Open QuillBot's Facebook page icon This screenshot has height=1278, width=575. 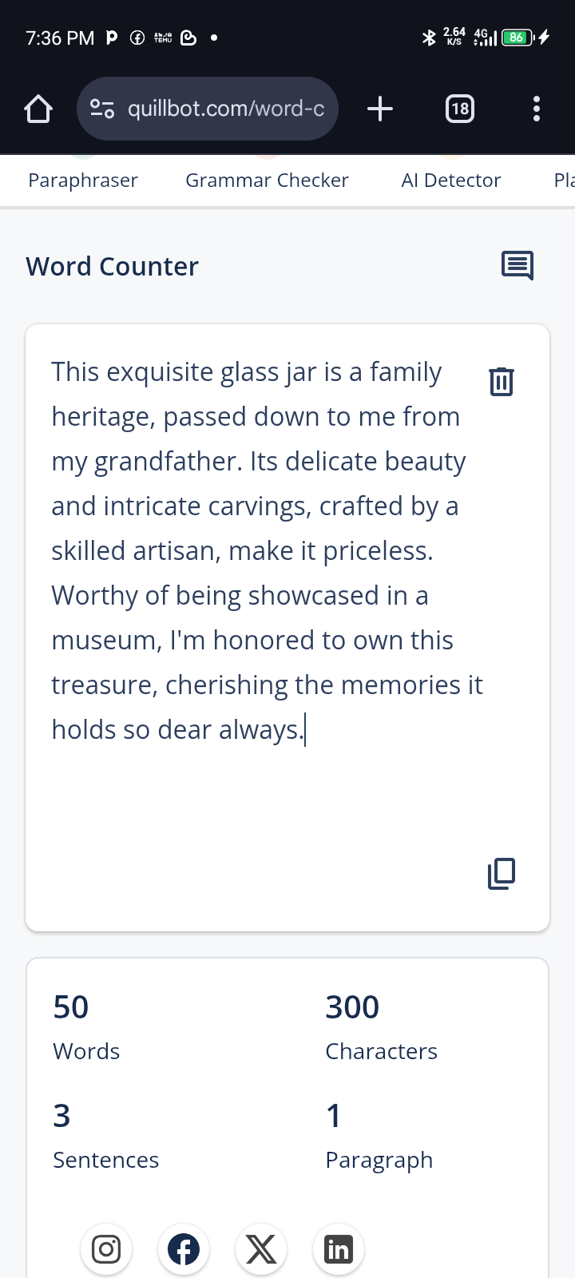point(184,1249)
